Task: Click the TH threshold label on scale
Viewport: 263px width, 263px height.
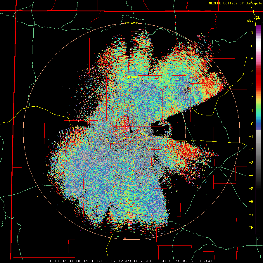Action: [251, 227]
